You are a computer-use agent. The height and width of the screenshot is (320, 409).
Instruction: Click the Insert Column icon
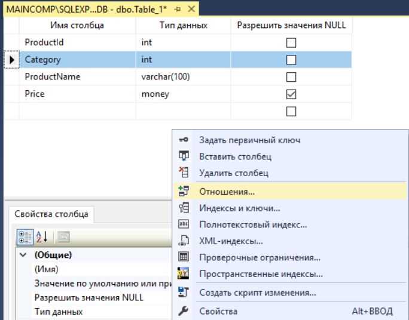[184, 156]
